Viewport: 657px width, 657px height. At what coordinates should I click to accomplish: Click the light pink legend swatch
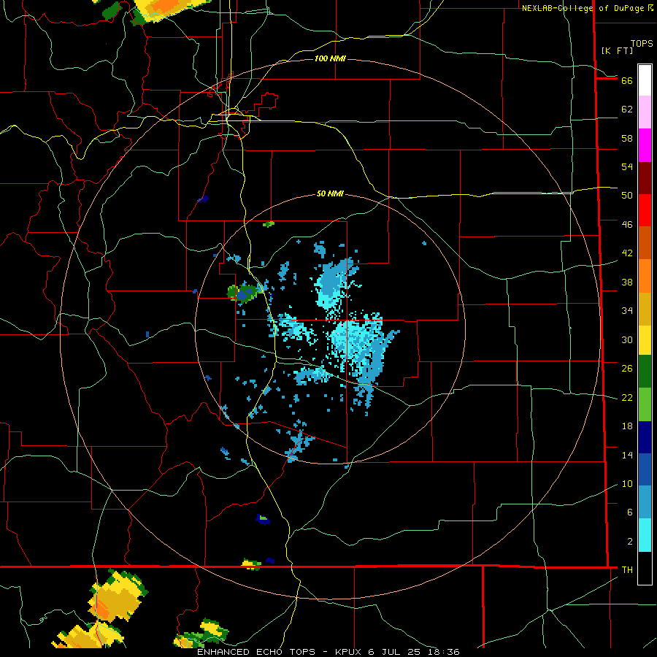pos(645,112)
